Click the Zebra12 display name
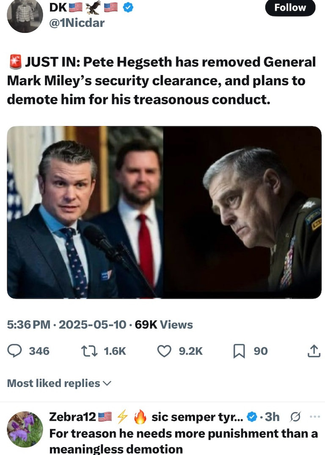325x455 pixels. click(x=73, y=417)
